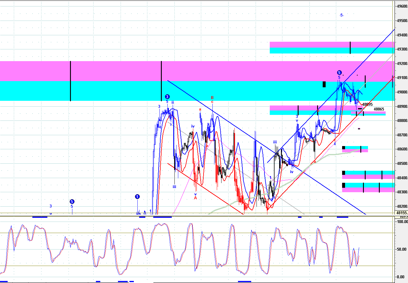Click the 48155 level label on axis
The height and width of the screenshot is (283, 408).
tap(402, 213)
